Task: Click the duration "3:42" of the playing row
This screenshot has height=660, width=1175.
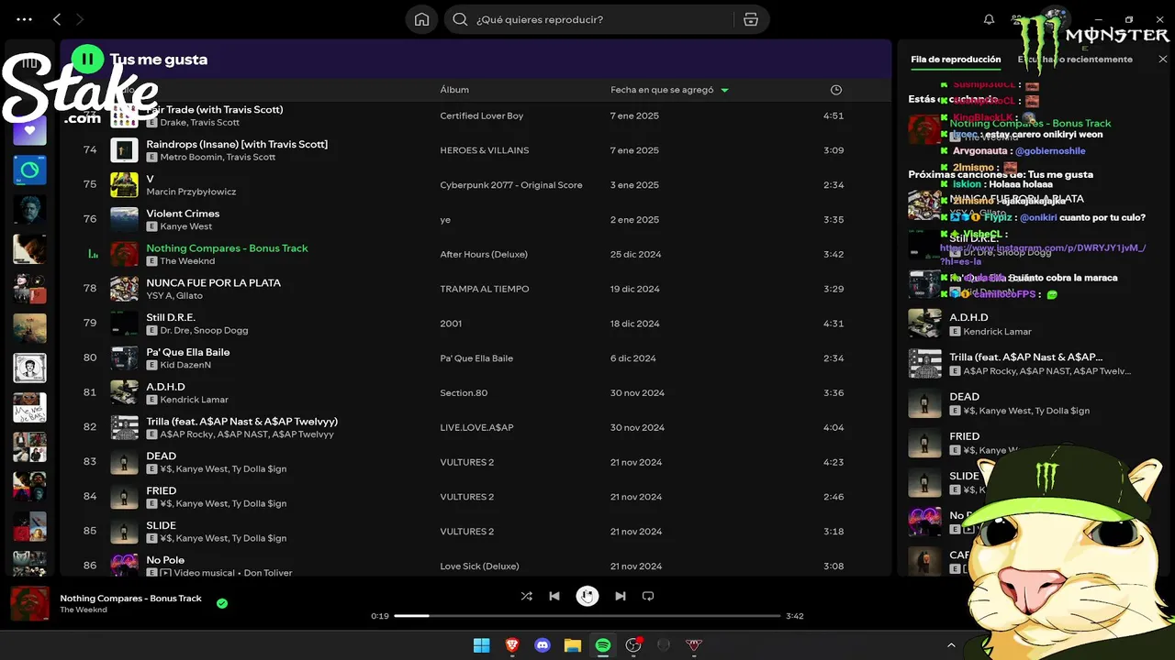Action: point(834,255)
